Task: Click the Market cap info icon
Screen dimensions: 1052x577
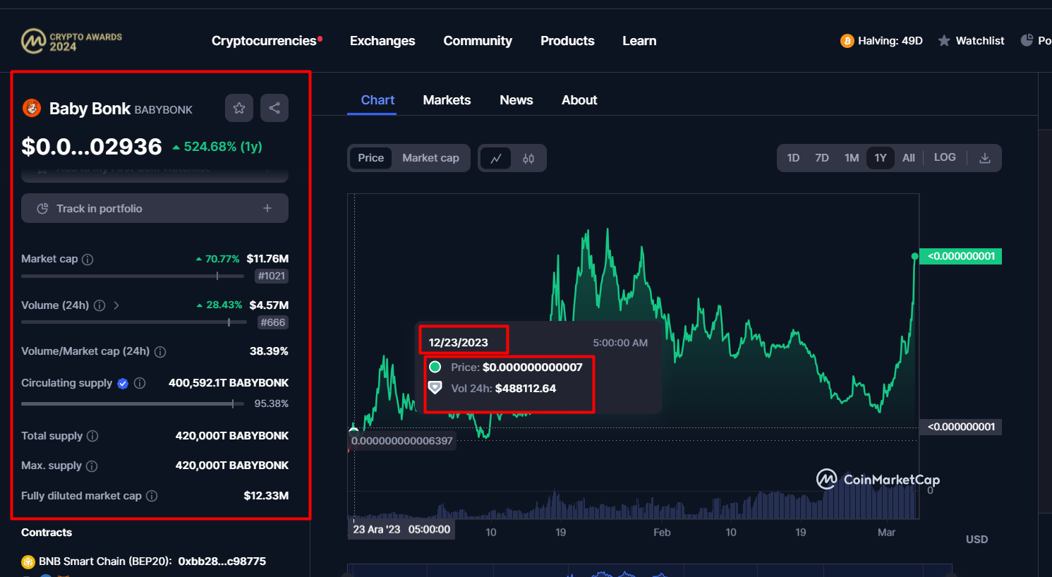Action: 87,260
